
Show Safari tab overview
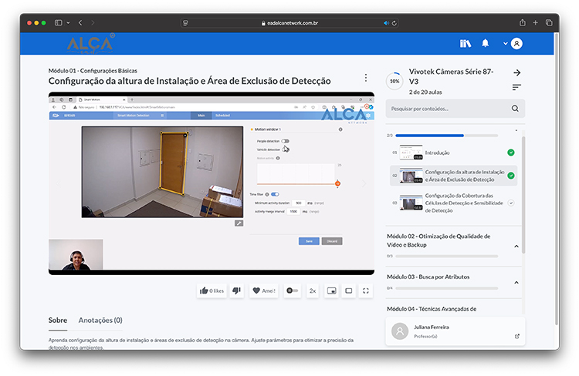tap(549, 23)
